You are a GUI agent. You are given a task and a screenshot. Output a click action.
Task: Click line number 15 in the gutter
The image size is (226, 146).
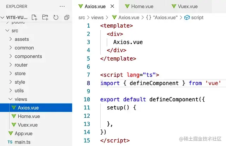point(87,140)
